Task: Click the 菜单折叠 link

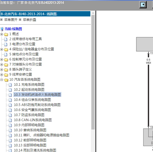Action: pyautogui.click(x=30, y=20)
